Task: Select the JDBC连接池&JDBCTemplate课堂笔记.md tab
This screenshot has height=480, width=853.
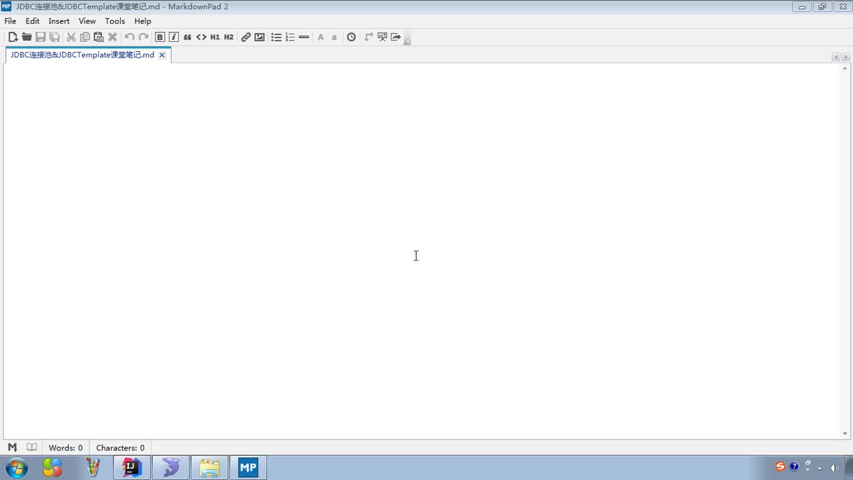Action: click(x=82, y=55)
